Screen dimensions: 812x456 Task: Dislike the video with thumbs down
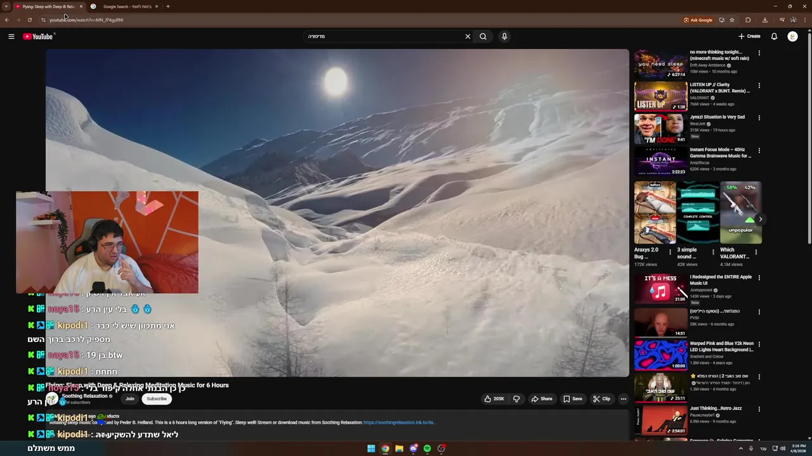[516, 399]
